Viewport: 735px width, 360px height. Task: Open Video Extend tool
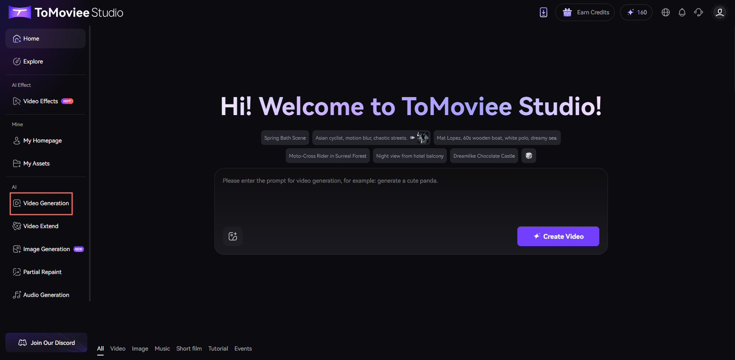coord(46,226)
